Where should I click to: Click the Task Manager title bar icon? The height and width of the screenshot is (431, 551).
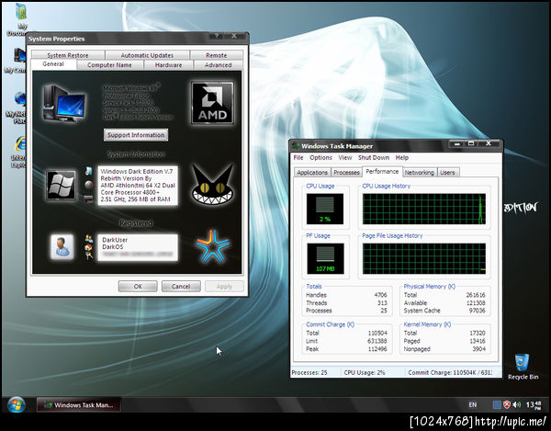(x=297, y=146)
